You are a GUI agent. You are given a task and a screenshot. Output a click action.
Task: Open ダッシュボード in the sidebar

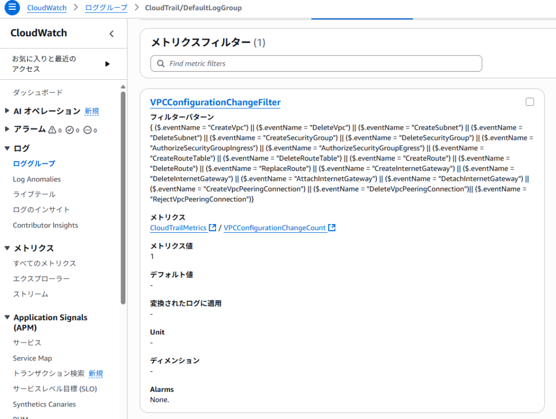(x=37, y=92)
